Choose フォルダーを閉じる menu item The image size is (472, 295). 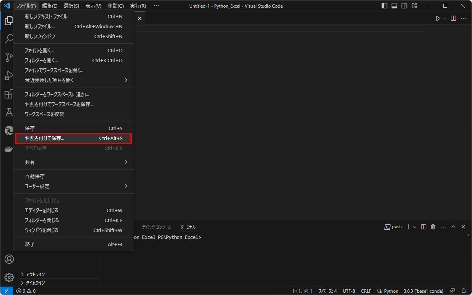tap(73, 220)
